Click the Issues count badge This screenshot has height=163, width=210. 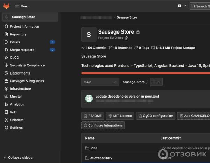(52, 42)
